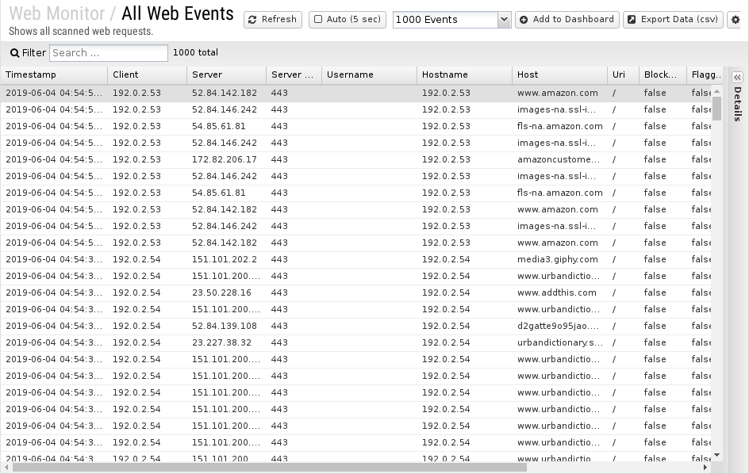Enable the Auto (5 sec) checkbox
The height and width of the screenshot is (474, 749).
click(318, 20)
